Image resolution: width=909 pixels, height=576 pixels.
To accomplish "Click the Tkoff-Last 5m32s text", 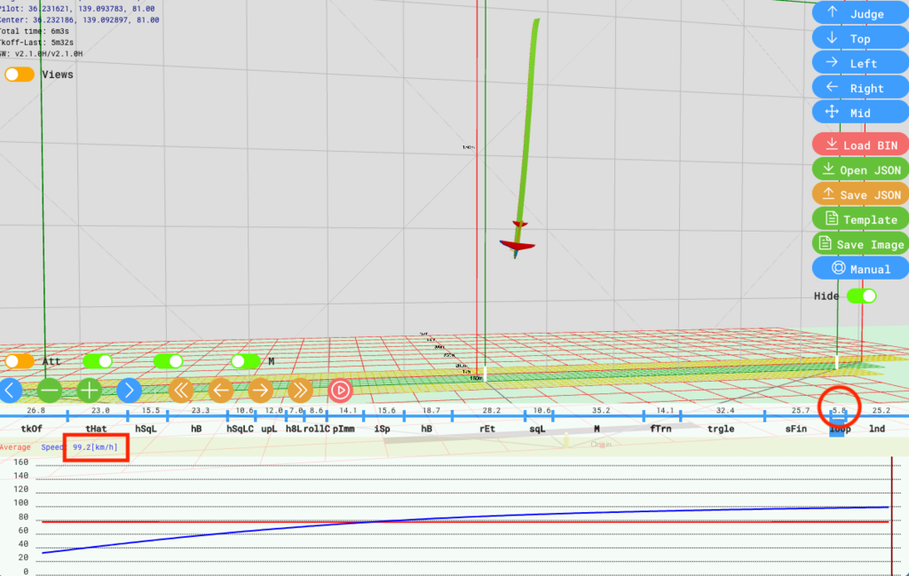I will pyautogui.click(x=37, y=43).
